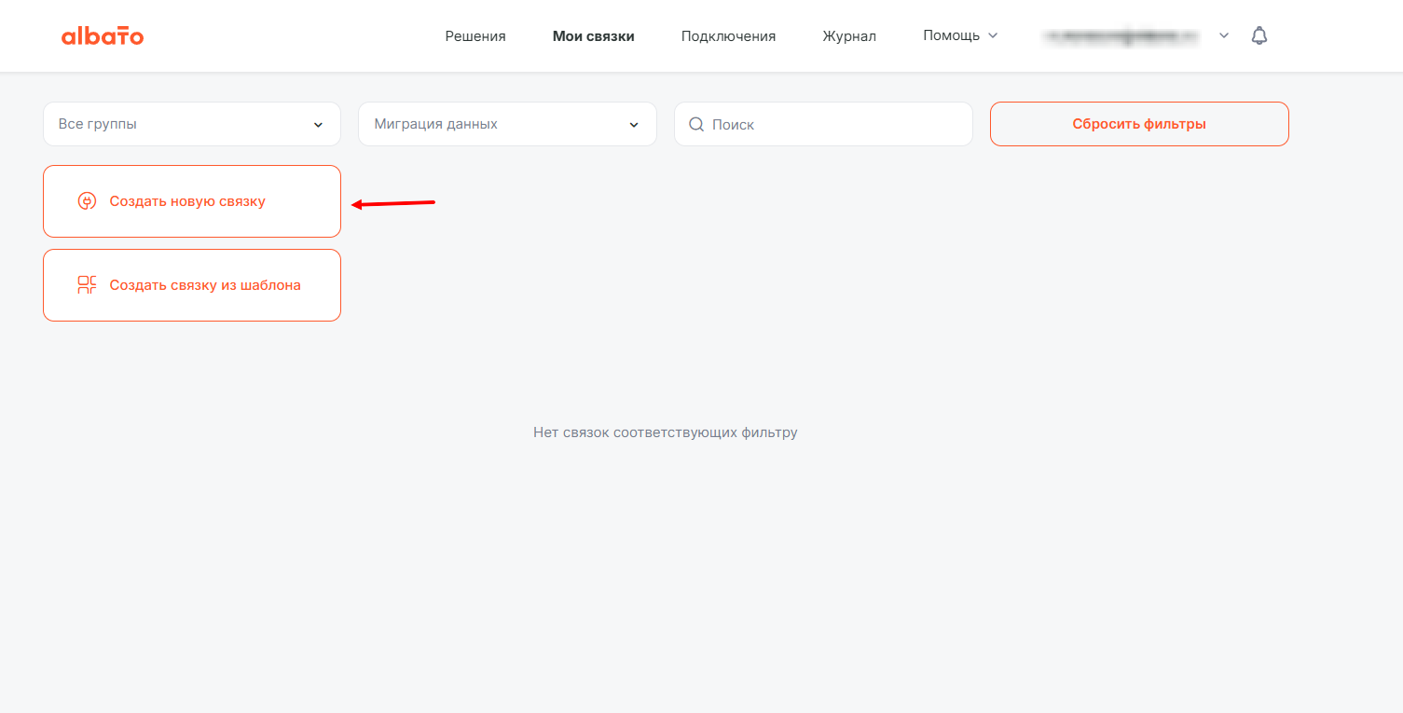Viewport: 1403px width, 713px height.
Task: Click the template grid icon
Action: pos(87,285)
